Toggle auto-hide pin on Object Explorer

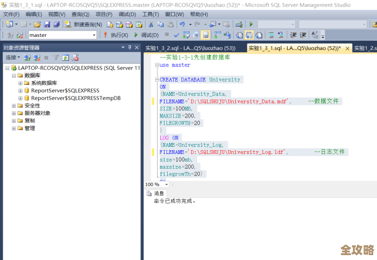pos(130,47)
